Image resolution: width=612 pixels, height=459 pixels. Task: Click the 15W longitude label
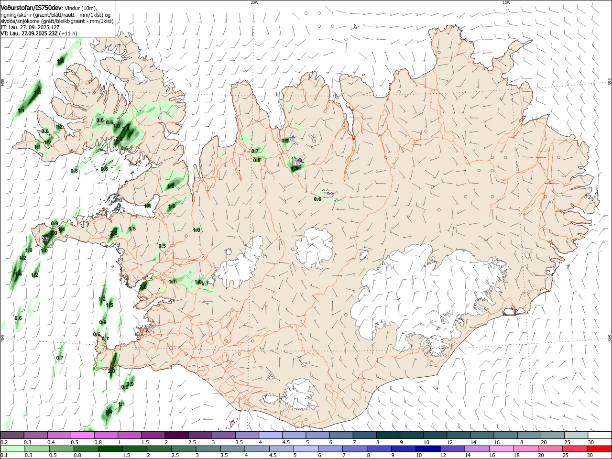(x=506, y=2)
